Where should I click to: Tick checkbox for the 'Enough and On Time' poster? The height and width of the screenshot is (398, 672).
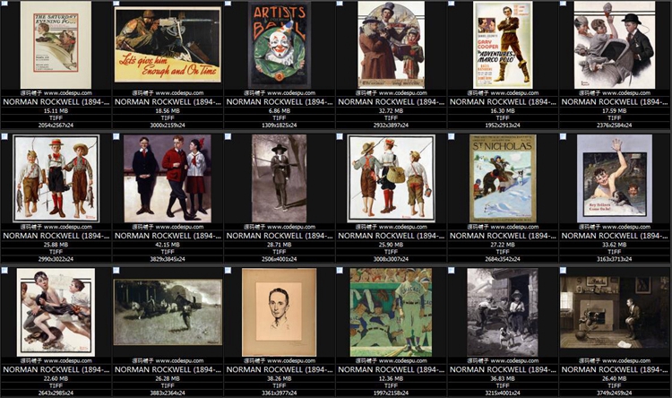[116, 3]
